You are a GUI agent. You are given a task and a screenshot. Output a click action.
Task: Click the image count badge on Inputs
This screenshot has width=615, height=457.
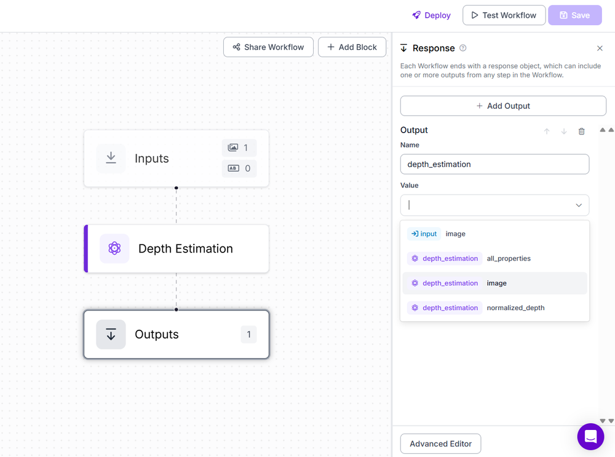(239, 148)
